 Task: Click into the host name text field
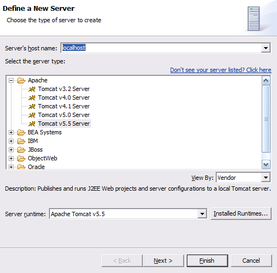pos(161,48)
